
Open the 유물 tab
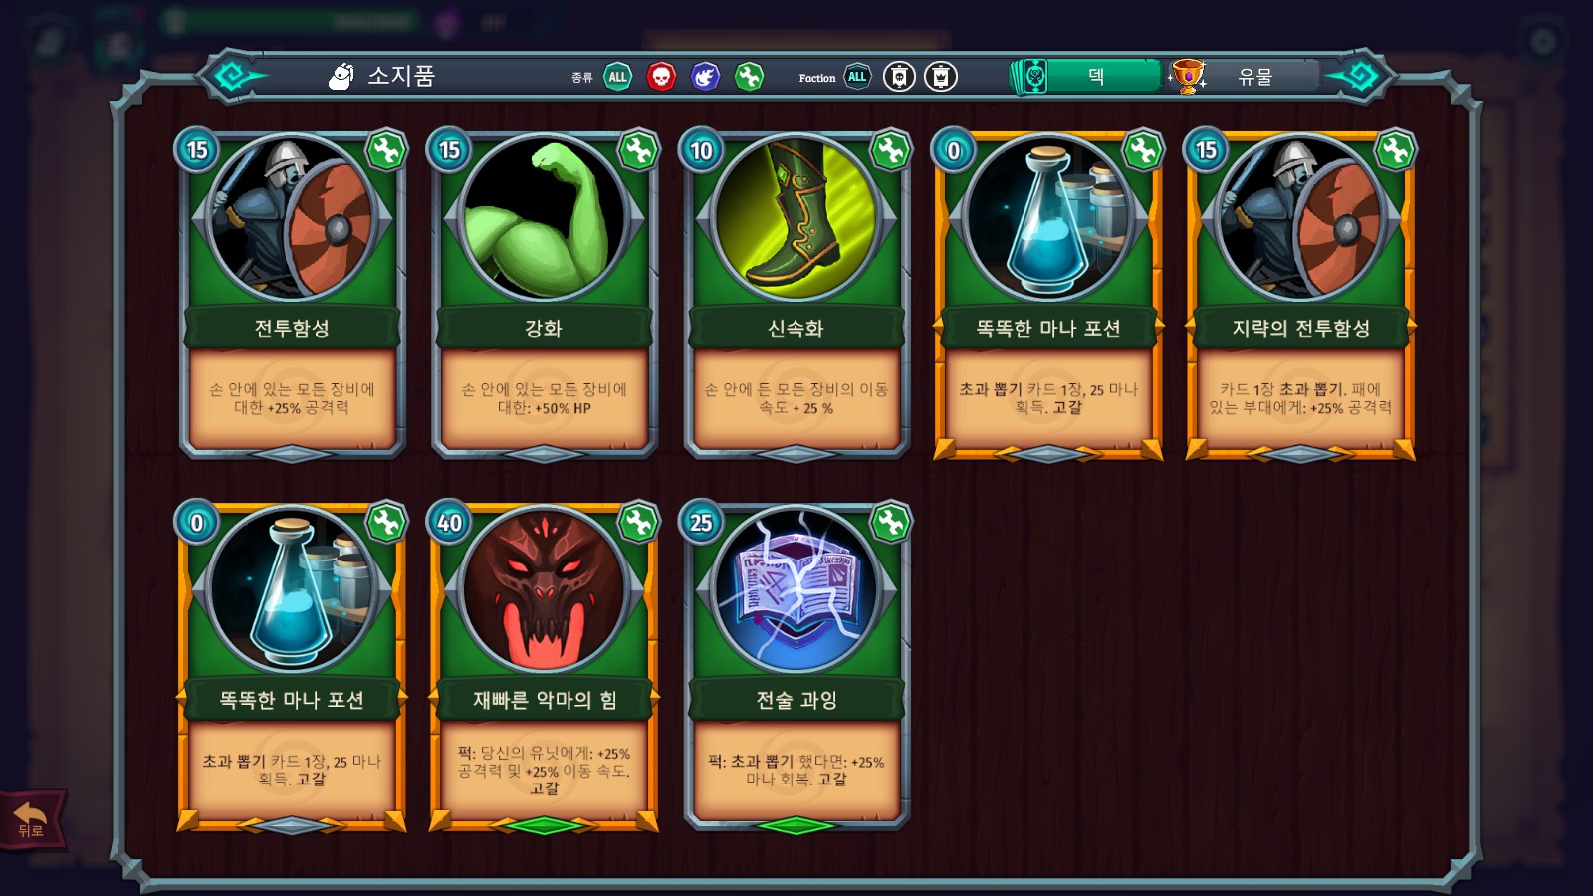[x=1245, y=77]
